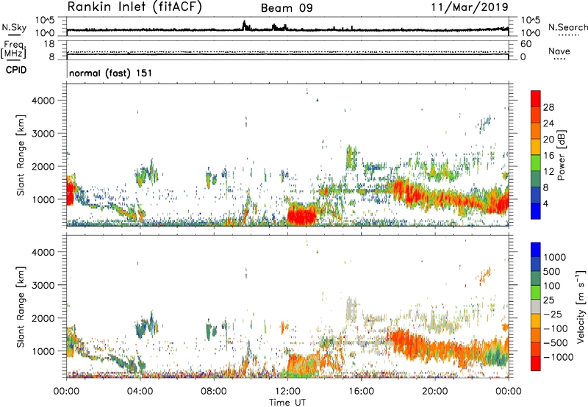Pick the Power colorbar segment between 24 and 28
Viewport: 588px width, 407px height.
point(536,115)
